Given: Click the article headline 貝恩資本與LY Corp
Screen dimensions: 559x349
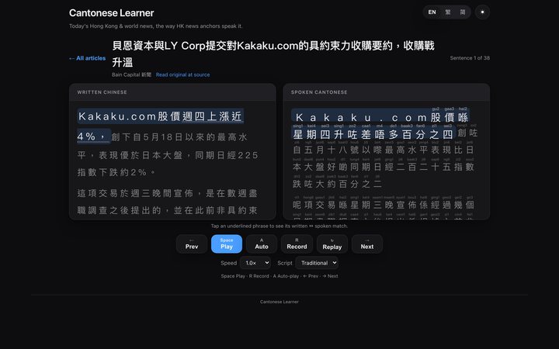Looking at the screenshot, I should click(x=273, y=54).
